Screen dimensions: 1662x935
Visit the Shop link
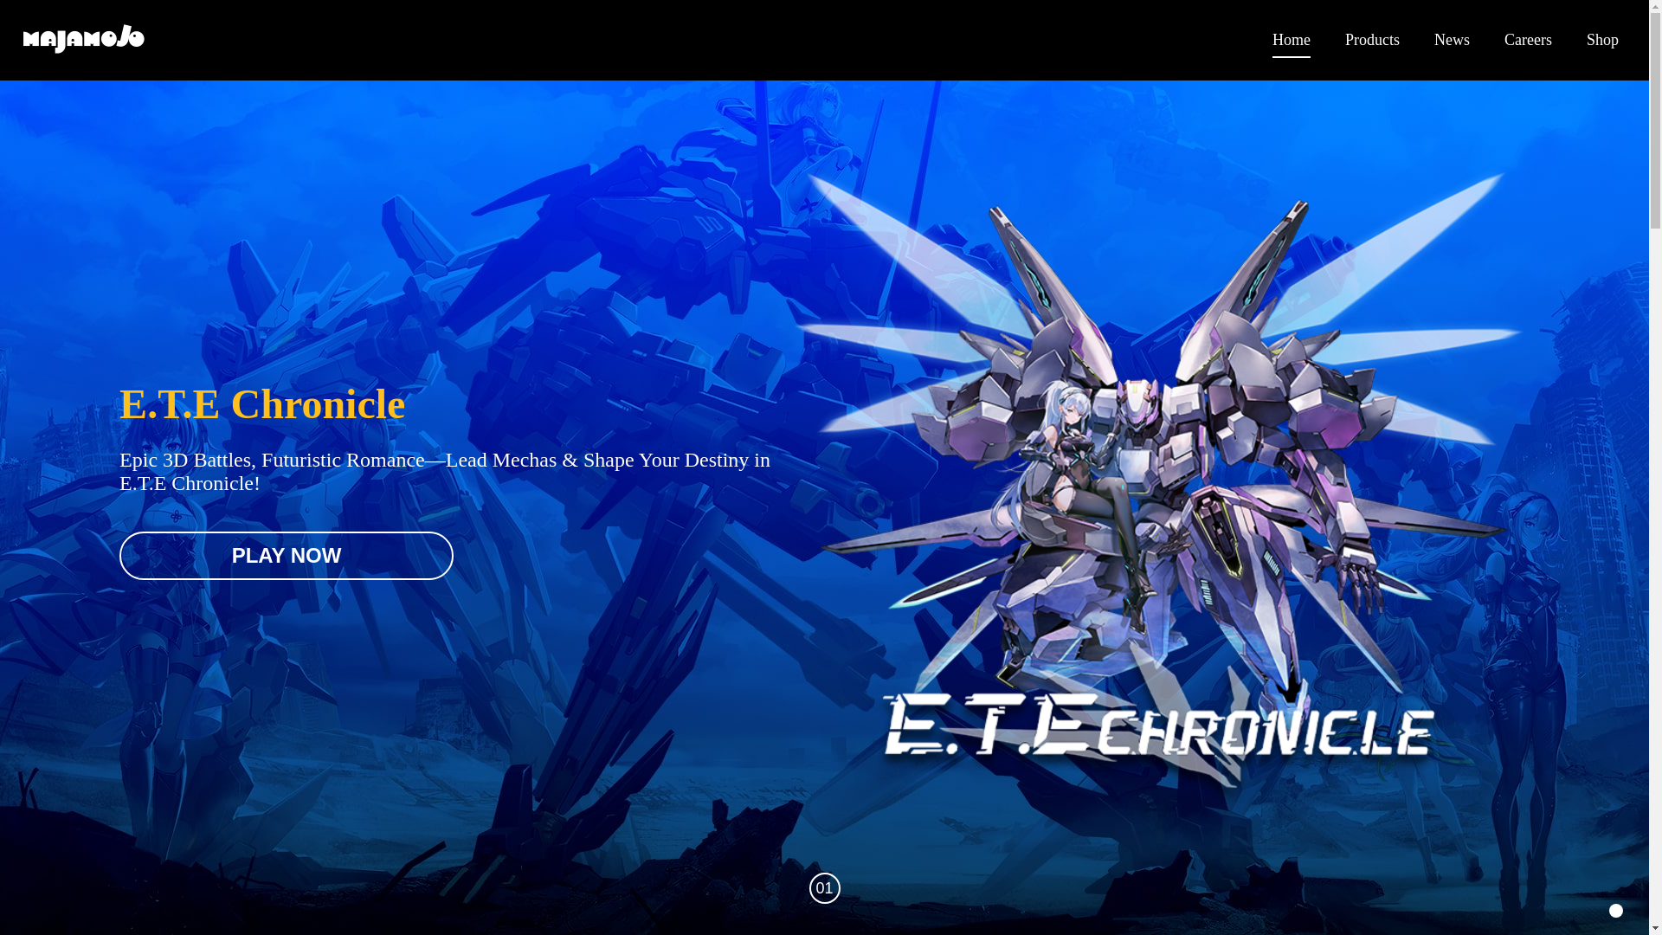coord(1602,40)
